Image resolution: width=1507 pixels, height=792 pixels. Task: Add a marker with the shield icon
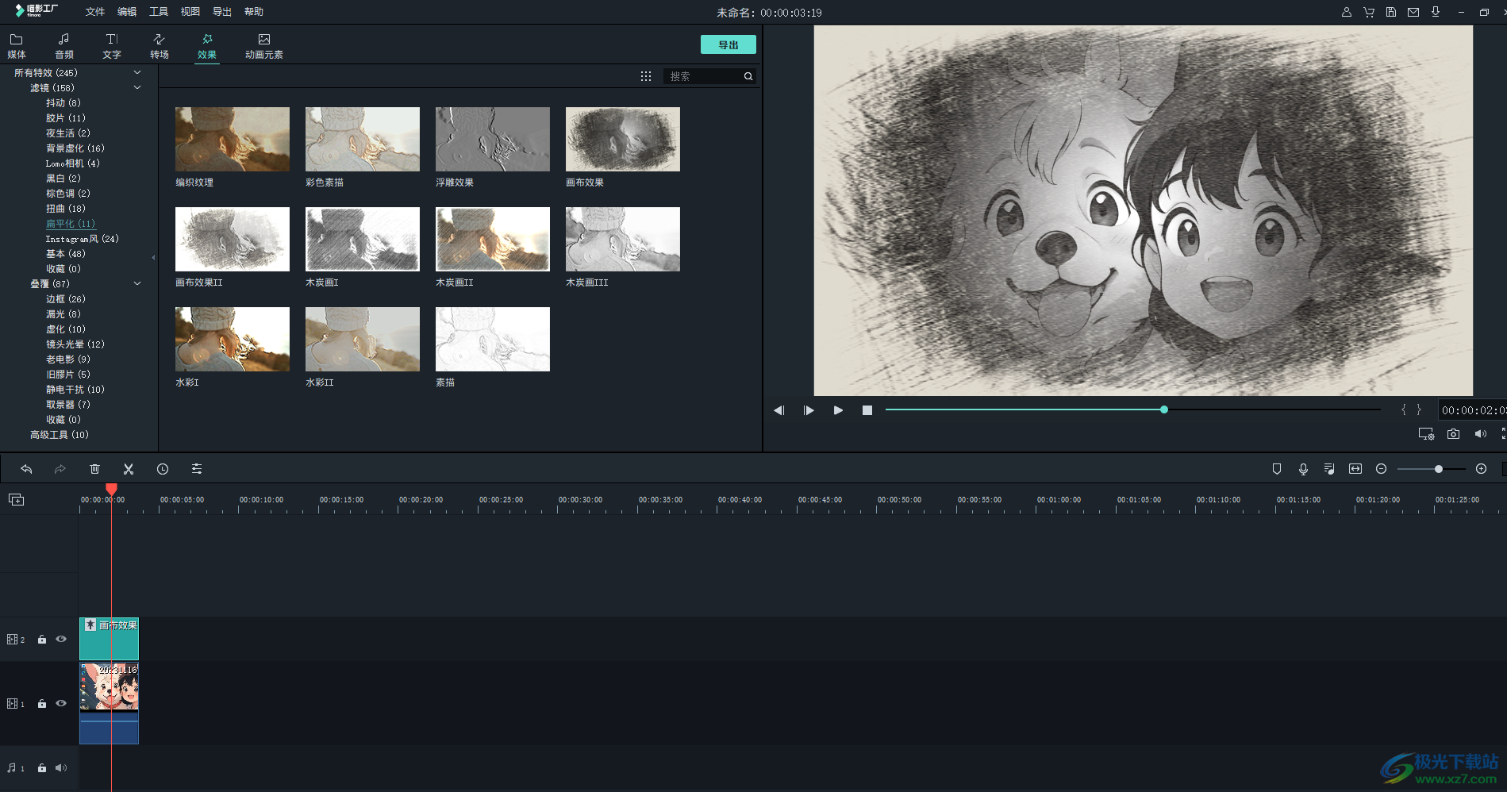1277,469
